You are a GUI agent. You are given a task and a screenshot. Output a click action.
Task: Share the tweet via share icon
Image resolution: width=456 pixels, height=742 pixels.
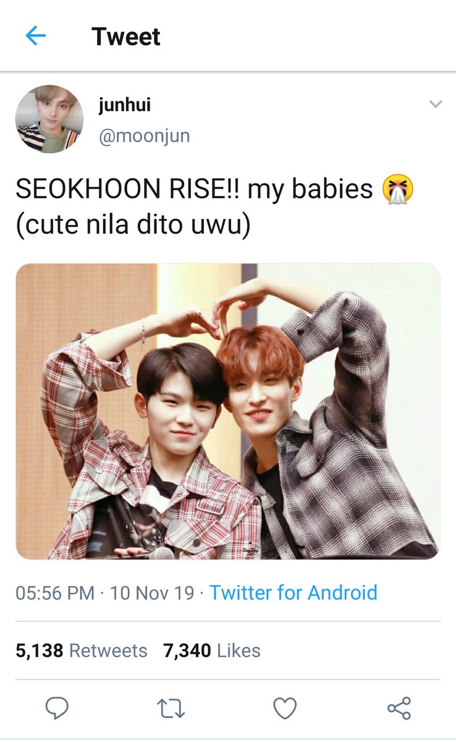point(399,708)
